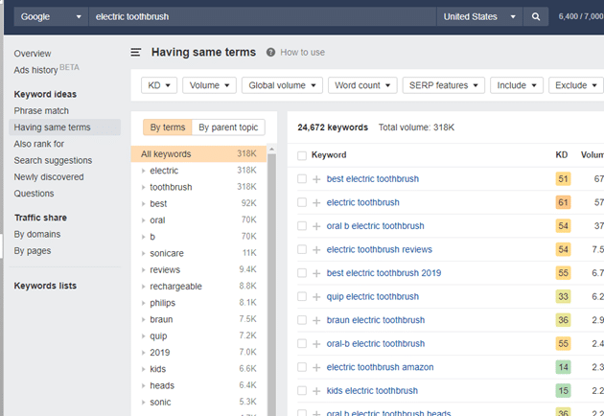Add 'electric toothbrush' keyword with plus icon
Screen dimensions: 604x416
point(316,202)
